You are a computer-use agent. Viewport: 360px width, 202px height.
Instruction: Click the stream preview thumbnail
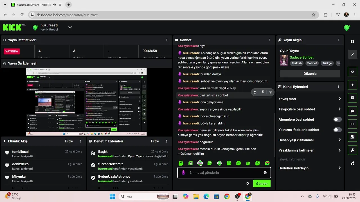pyautogui.click(x=87, y=102)
